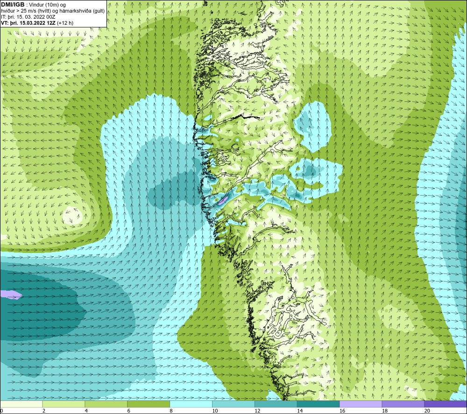Viewport: 467px width, 414px height.
Task: Click the dark teal 14–16 legend swatch
Action: click(318, 404)
